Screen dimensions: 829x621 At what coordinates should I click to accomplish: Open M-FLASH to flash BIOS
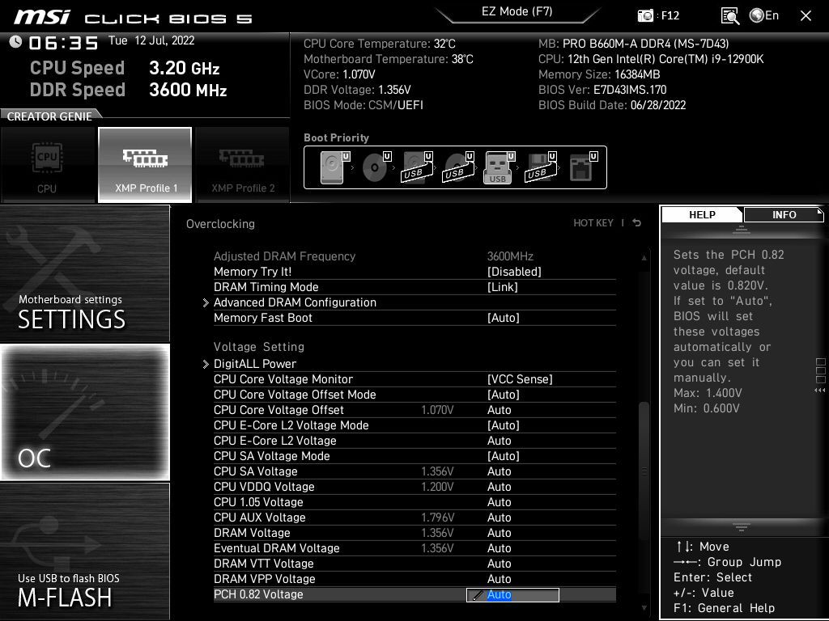84,551
